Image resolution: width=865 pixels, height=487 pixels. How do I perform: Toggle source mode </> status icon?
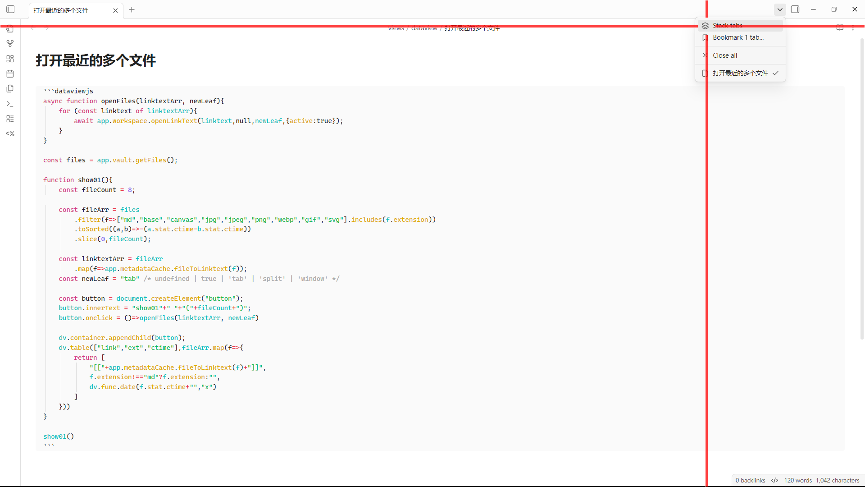coord(774,480)
